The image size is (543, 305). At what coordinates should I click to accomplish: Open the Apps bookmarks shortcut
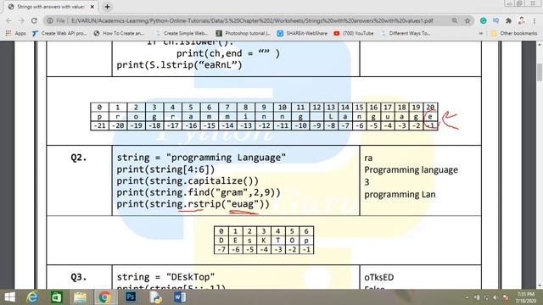(15, 33)
